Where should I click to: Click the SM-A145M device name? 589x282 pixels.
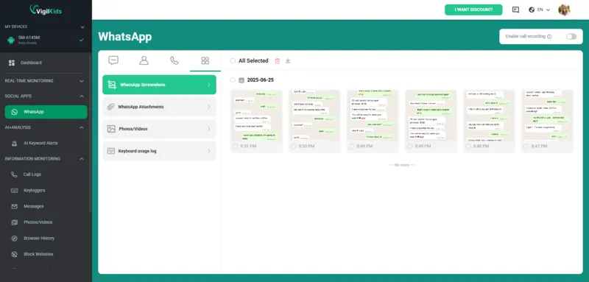click(29, 38)
